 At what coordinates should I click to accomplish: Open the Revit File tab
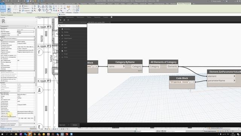click(2, 3)
